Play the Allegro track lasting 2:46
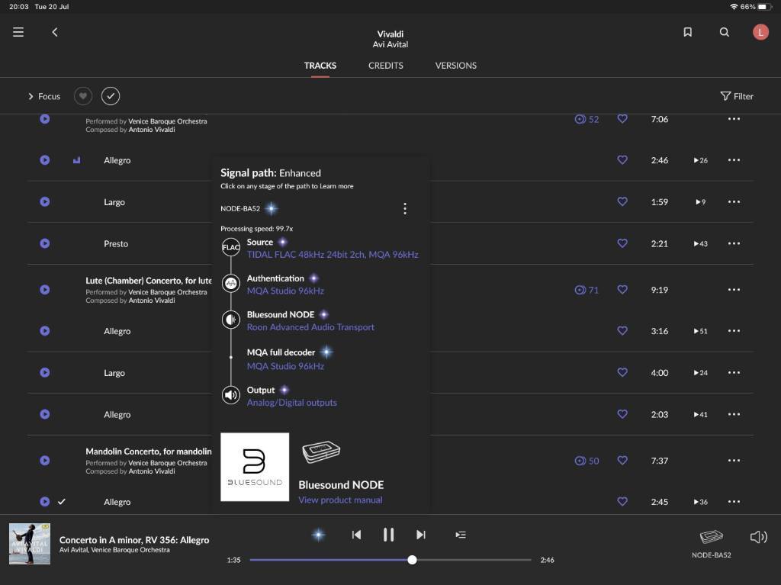The width and height of the screenshot is (781, 585). click(45, 160)
